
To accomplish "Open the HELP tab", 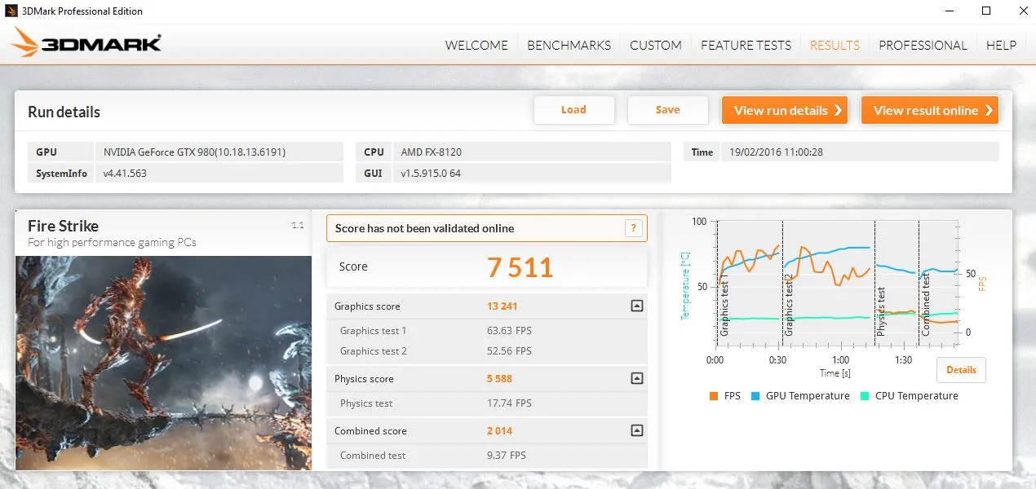I will click(x=1001, y=46).
